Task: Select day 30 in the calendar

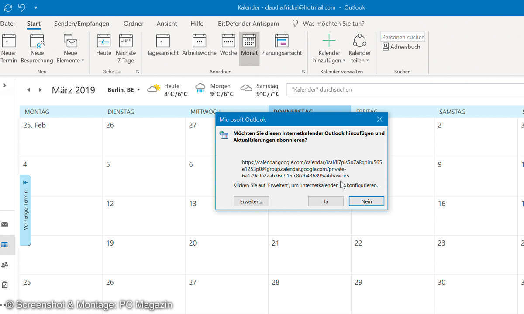Action: tap(476, 294)
